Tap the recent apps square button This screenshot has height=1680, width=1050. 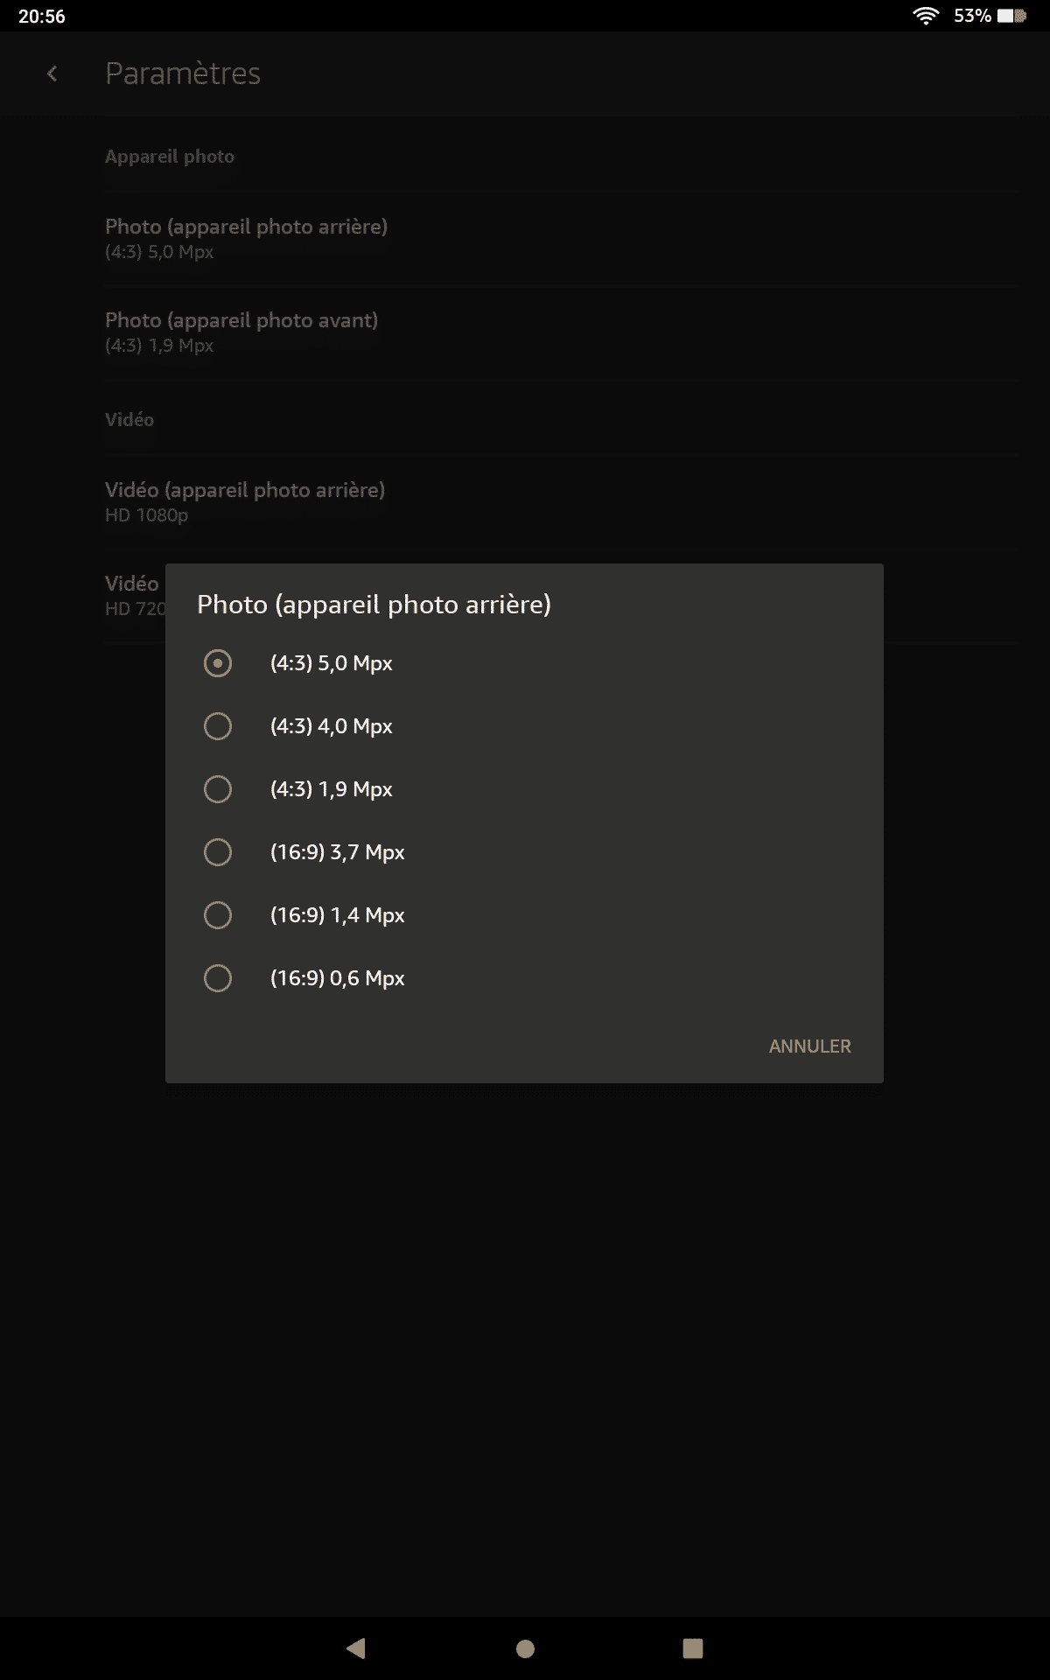[693, 1648]
